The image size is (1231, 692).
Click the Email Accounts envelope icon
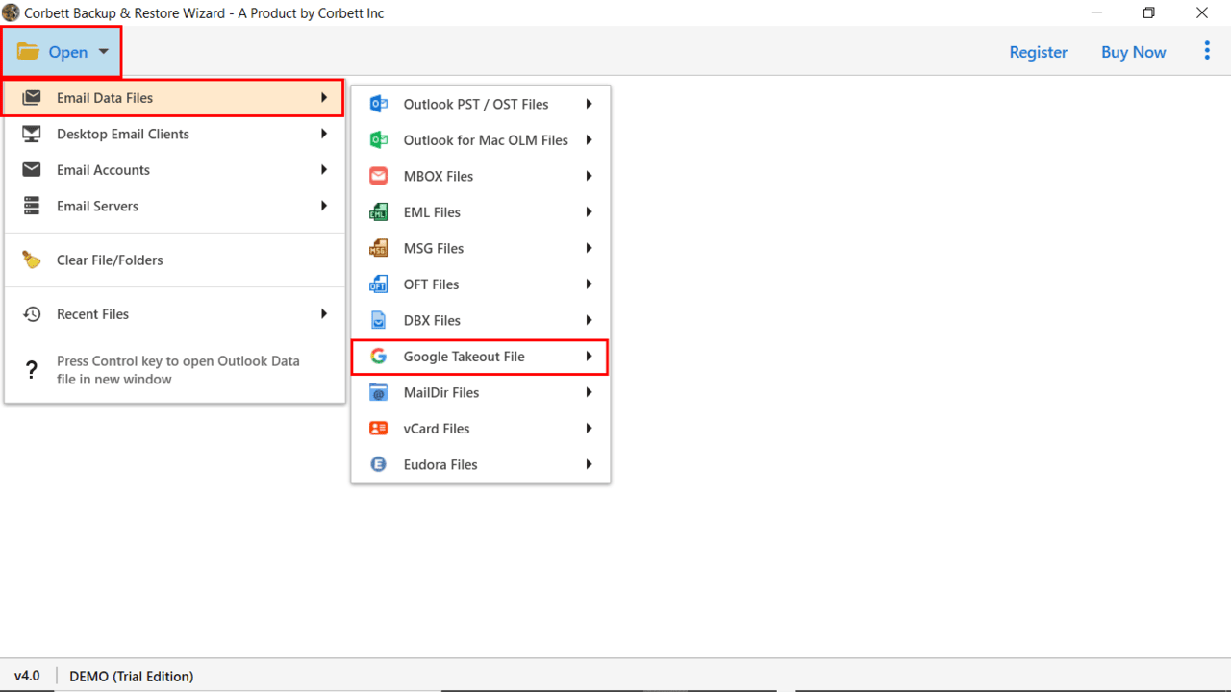(x=32, y=170)
